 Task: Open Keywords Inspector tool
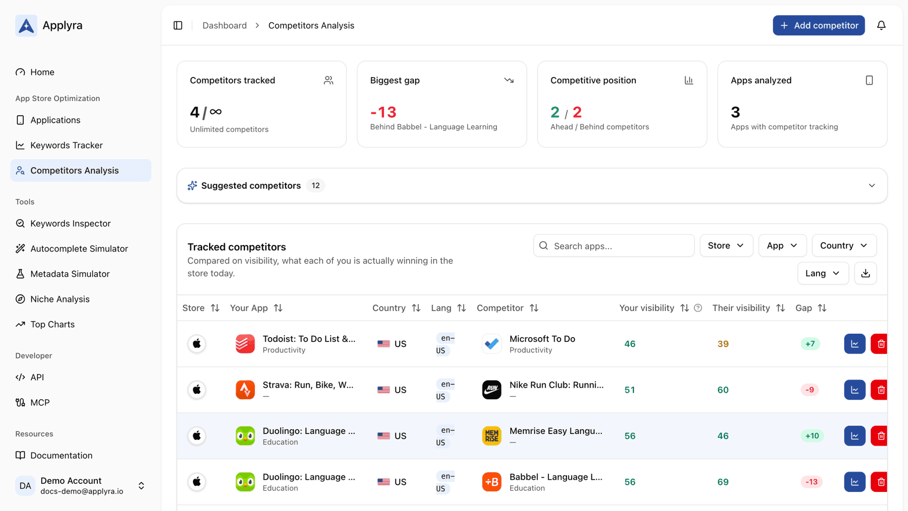coord(81,224)
